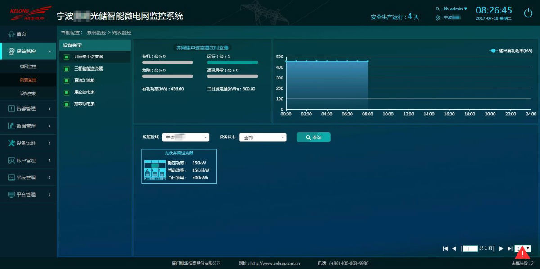This screenshot has width=540, height=269.
Task: Open the 所属区域 region dropdown
Action: [185, 137]
